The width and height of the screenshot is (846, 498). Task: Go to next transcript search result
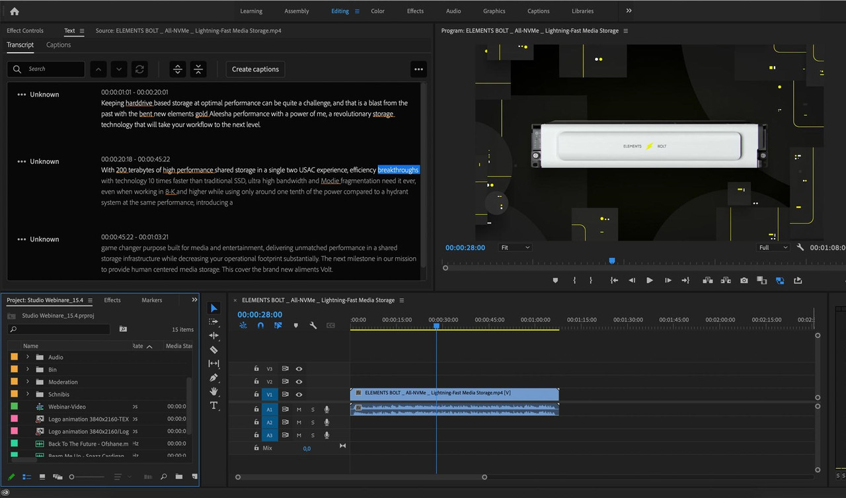point(118,69)
